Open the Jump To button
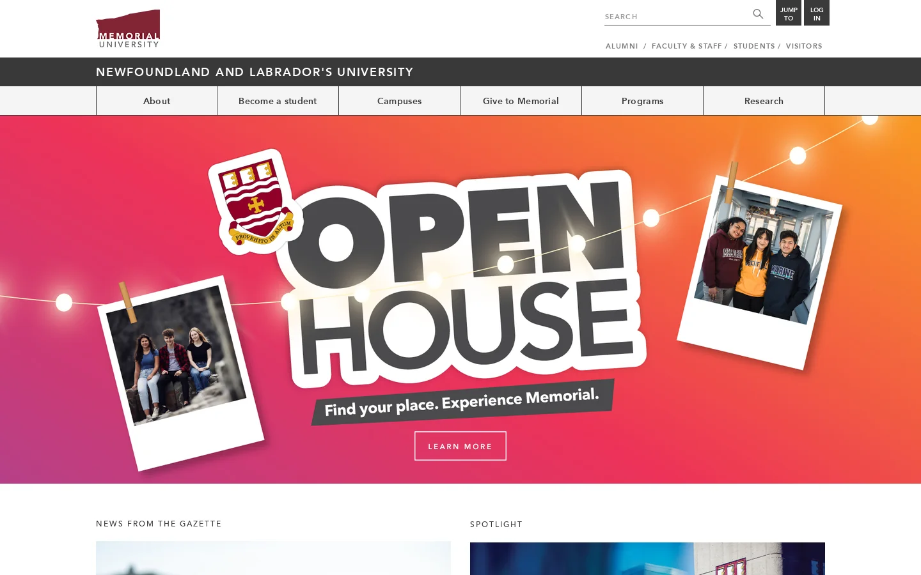Image resolution: width=921 pixels, height=575 pixels. point(789,13)
